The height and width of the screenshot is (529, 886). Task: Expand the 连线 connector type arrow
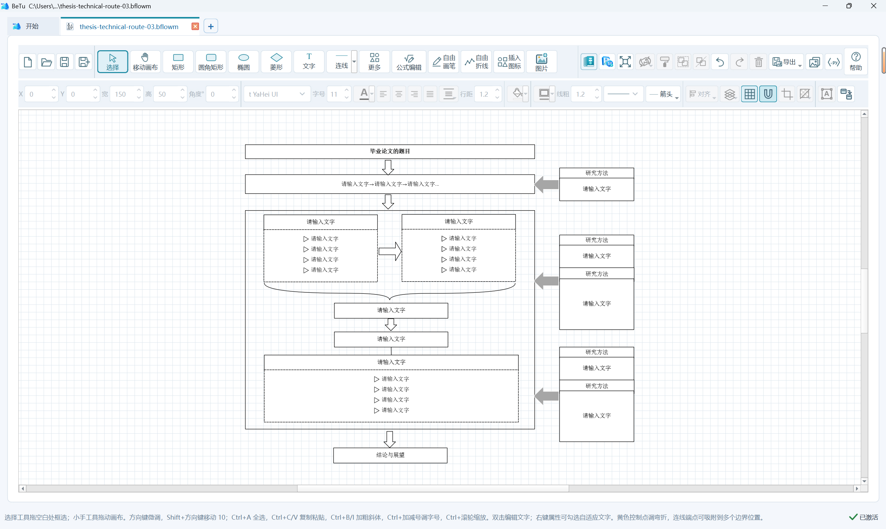354,62
